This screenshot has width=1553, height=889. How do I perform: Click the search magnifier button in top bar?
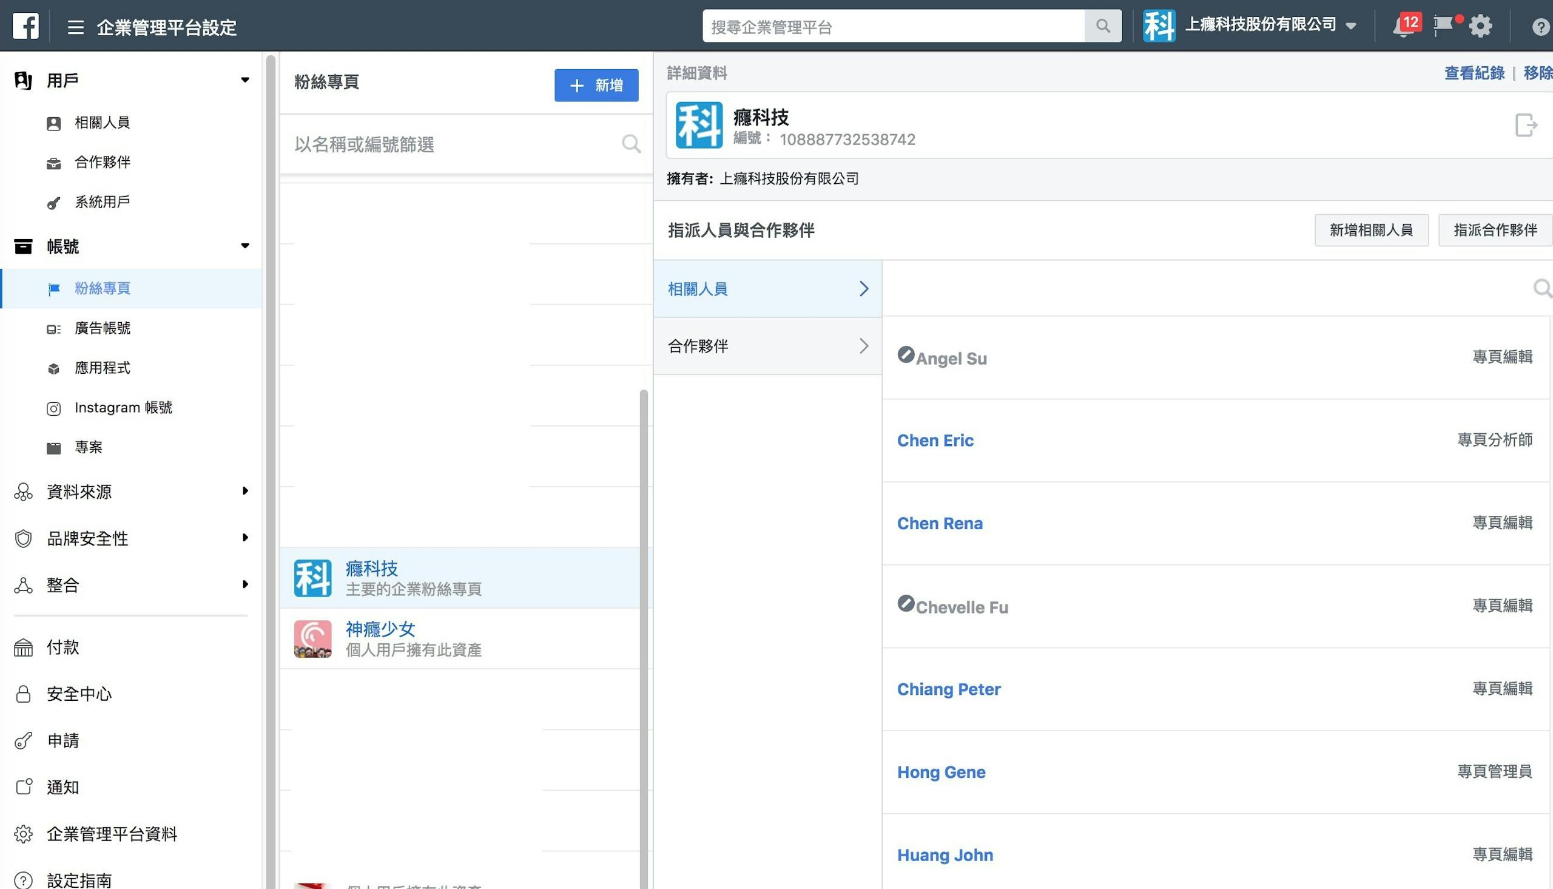(x=1103, y=26)
